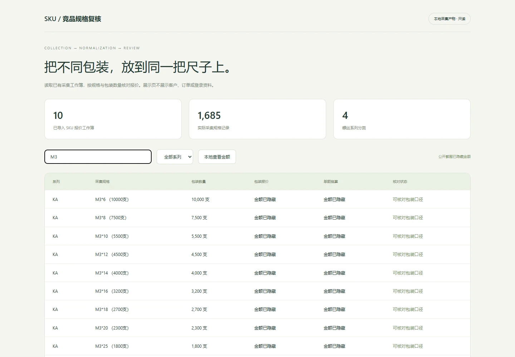
Task: Click the 3,200 支 quantity cell
Action: coord(199,291)
